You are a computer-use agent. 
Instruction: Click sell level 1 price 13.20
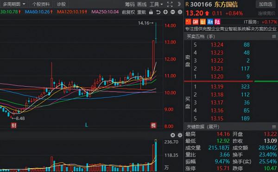(217, 77)
